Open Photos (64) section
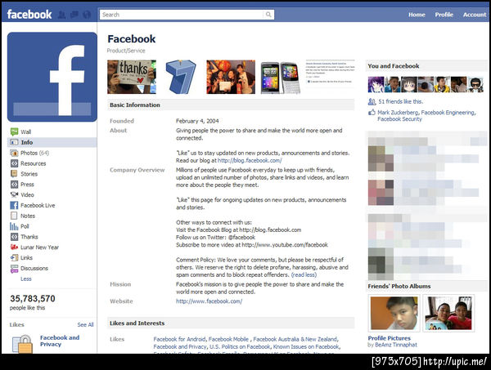This screenshot has height=370, width=491. (34, 153)
